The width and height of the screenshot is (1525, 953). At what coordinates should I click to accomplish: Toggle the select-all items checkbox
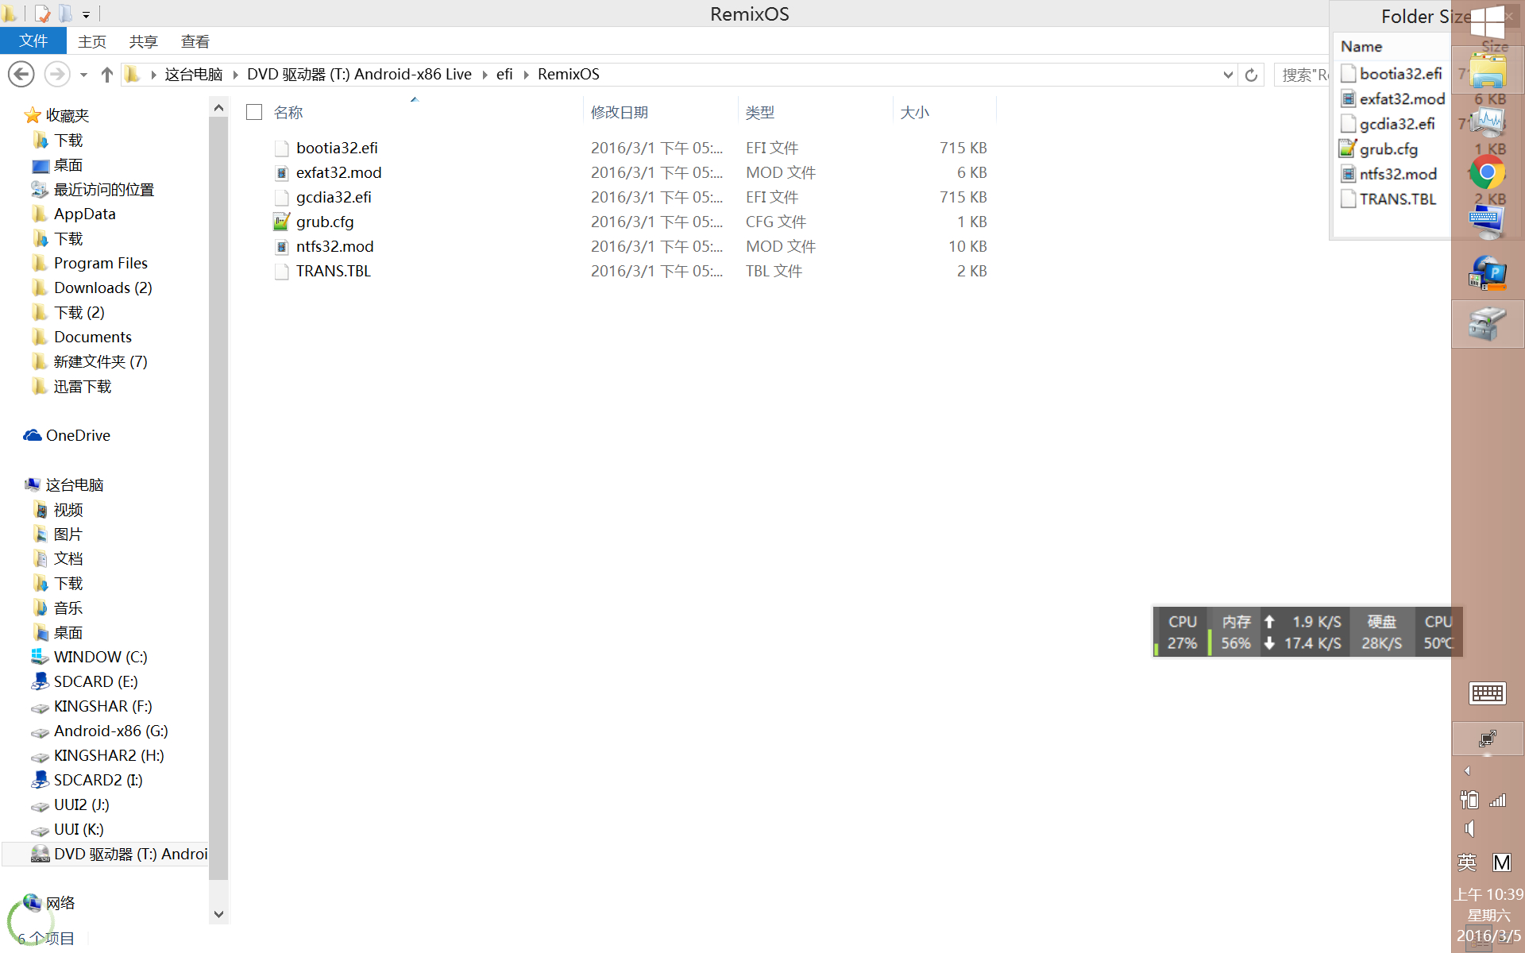point(254,112)
